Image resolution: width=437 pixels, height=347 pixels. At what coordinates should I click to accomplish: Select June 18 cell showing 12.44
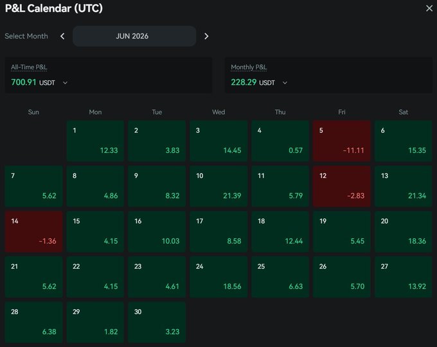pos(280,231)
